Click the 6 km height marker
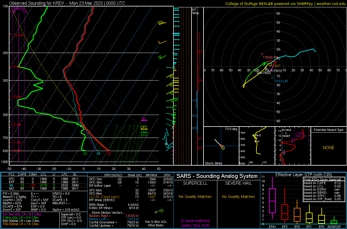 coord(16,97)
